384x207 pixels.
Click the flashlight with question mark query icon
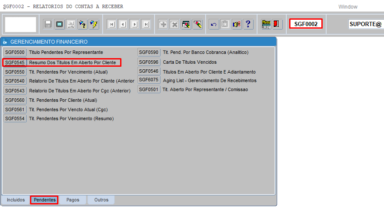(82, 24)
